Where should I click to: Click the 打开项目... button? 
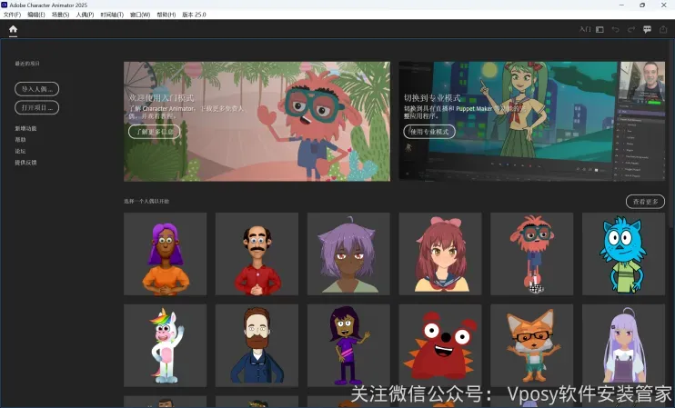coord(37,107)
